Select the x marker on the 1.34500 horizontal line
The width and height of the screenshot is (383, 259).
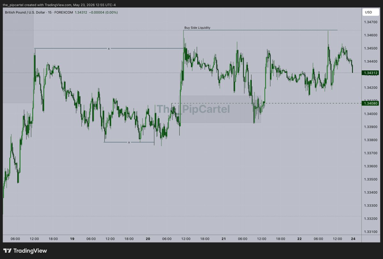pos(109,48)
